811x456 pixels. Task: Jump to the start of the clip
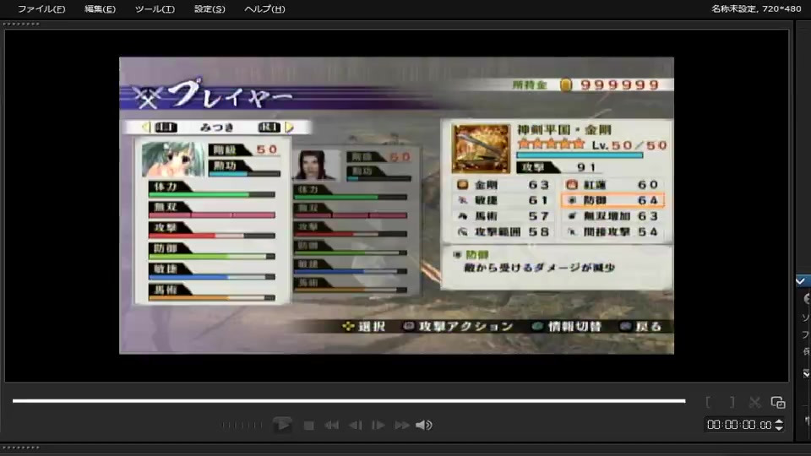click(331, 426)
